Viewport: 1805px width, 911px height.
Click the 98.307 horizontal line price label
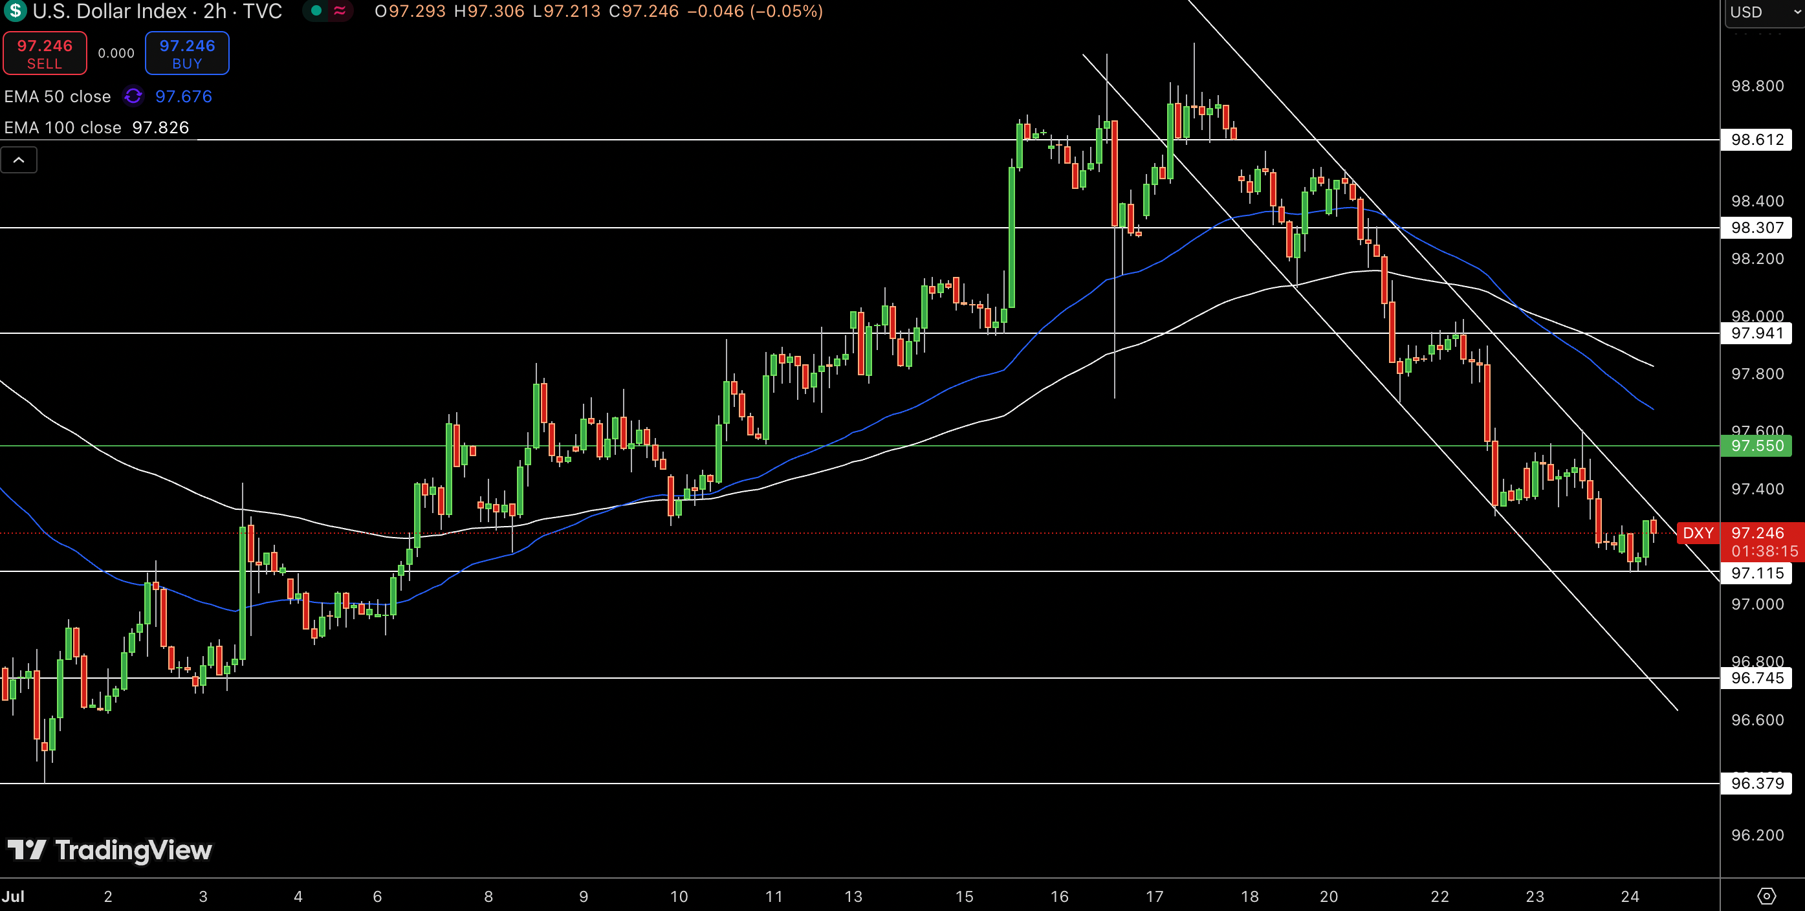click(1756, 228)
